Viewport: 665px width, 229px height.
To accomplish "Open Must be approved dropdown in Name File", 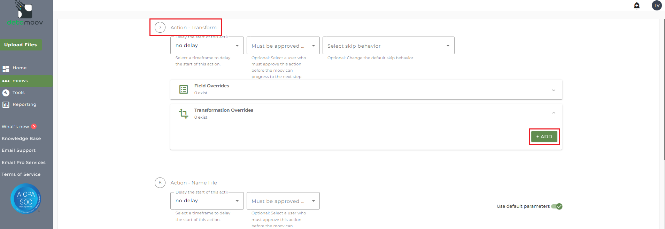I will point(283,201).
